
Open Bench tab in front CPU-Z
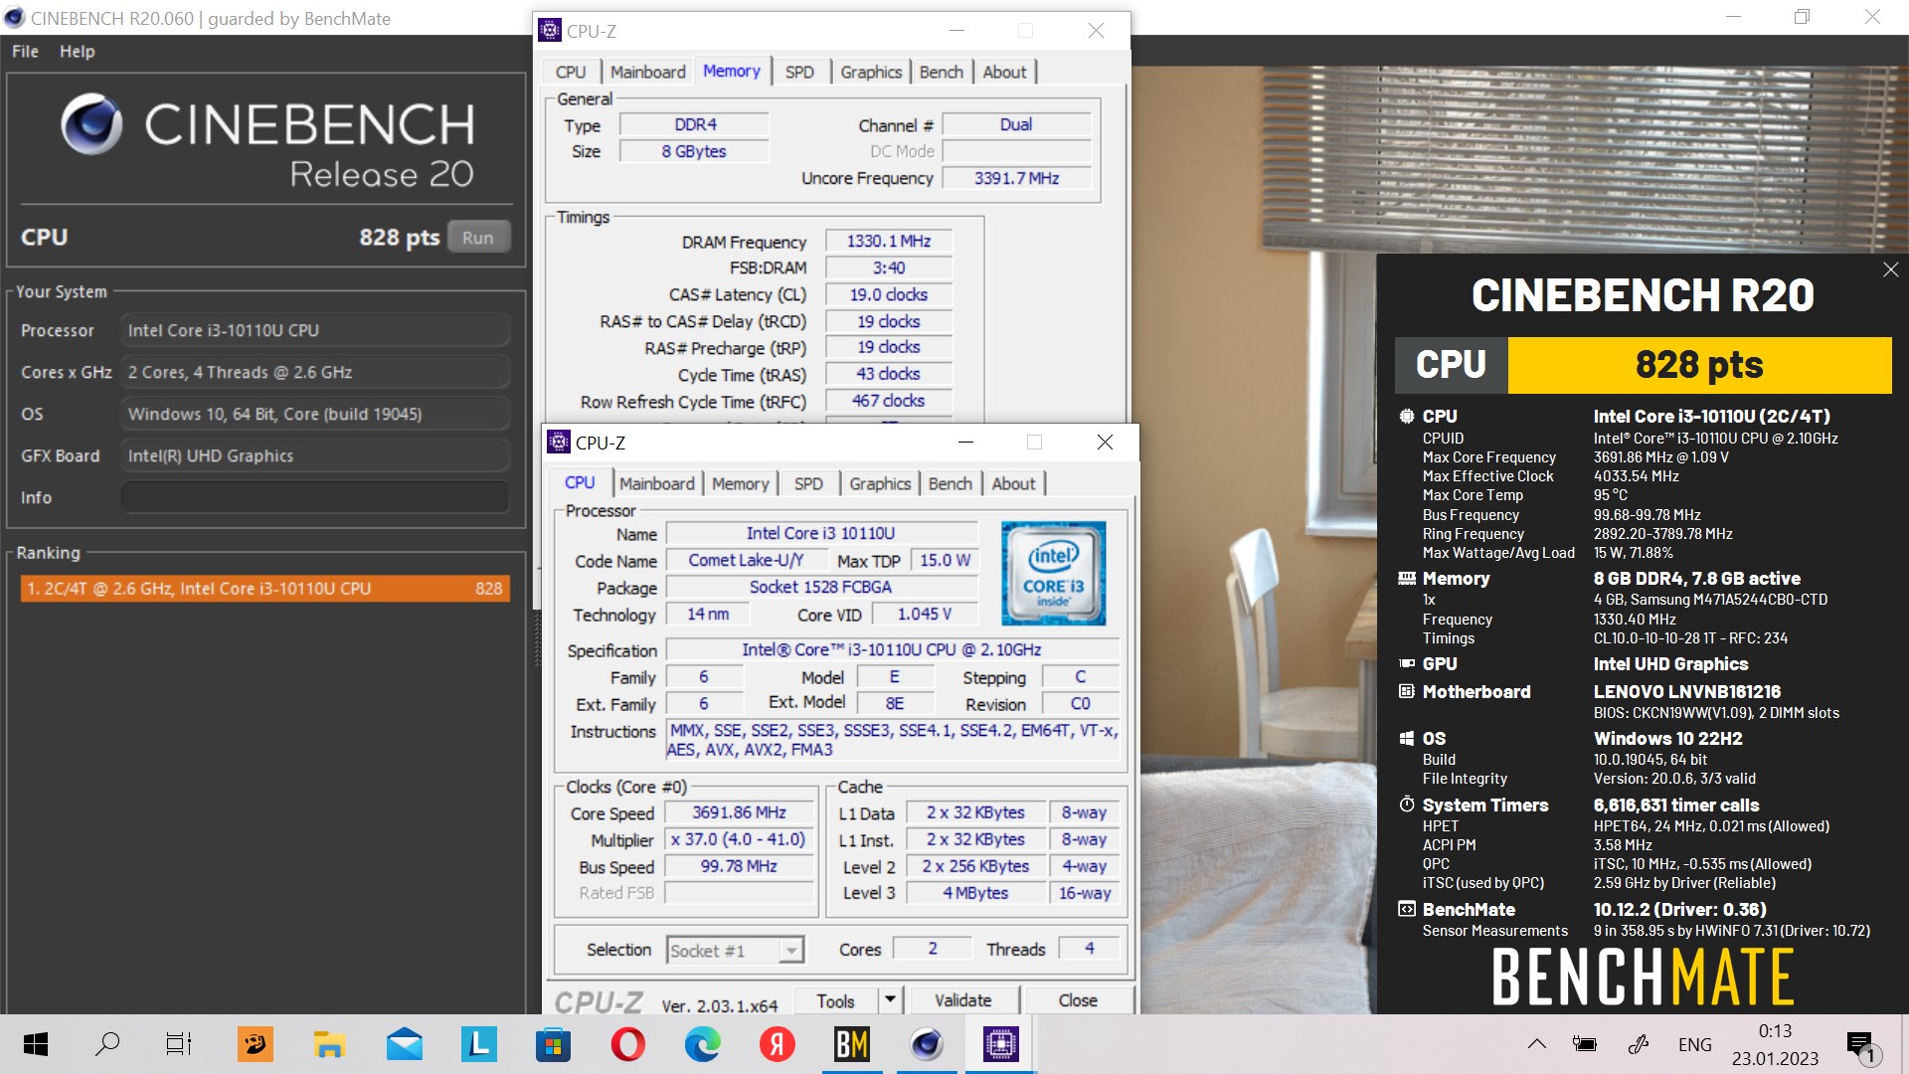(x=951, y=483)
